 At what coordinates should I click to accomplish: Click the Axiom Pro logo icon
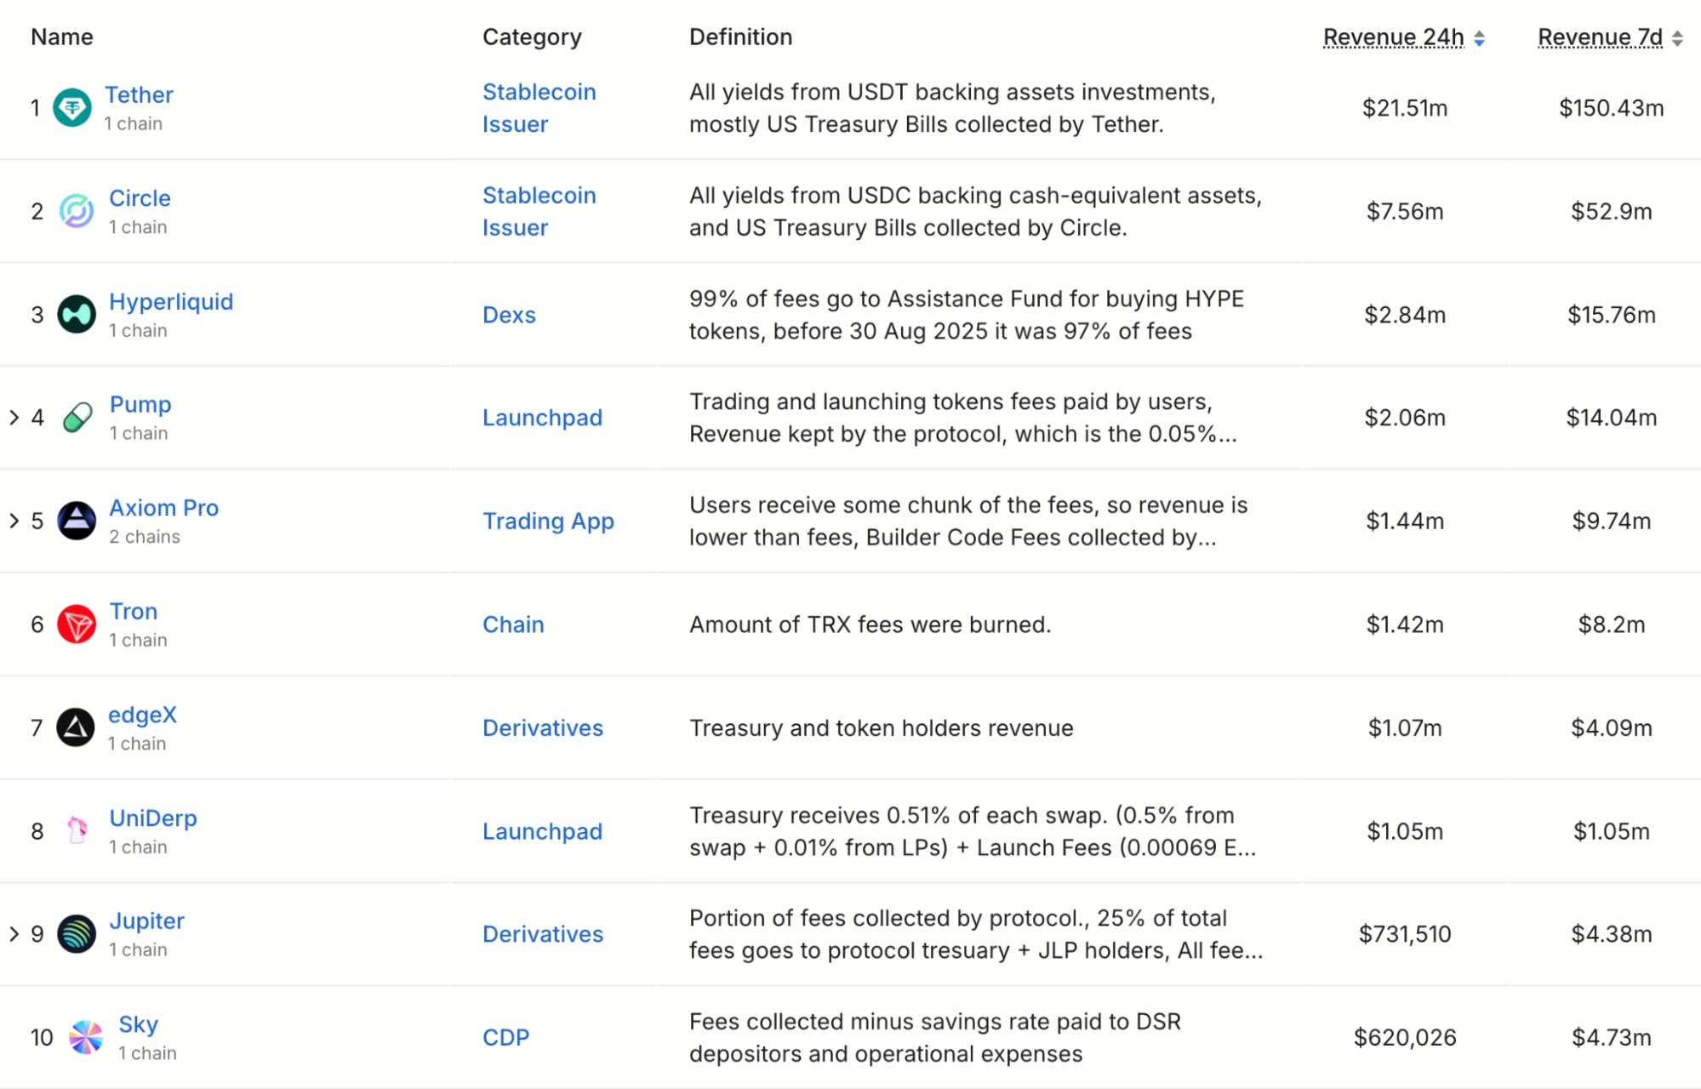tap(77, 521)
